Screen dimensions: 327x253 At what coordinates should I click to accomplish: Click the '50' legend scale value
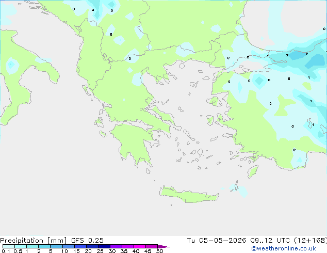[159, 251]
